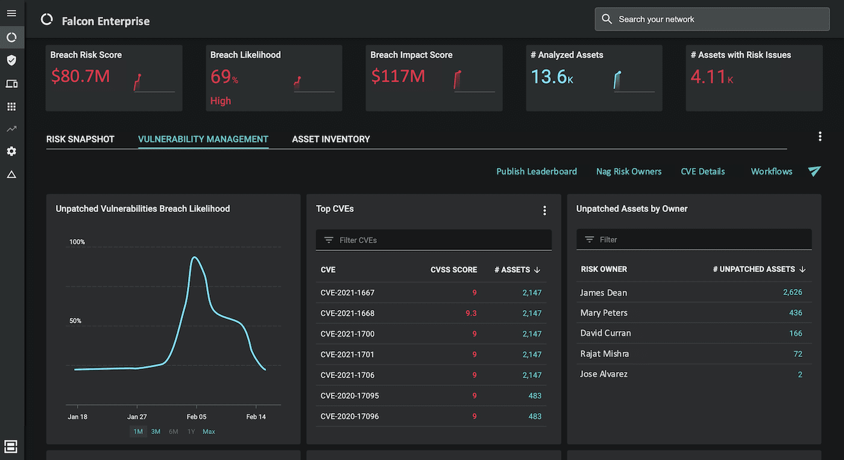The width and height of the screenshot is (844, 460).
Task: Open the triangle alert icon in sidebar
Action: pos(11,175)
